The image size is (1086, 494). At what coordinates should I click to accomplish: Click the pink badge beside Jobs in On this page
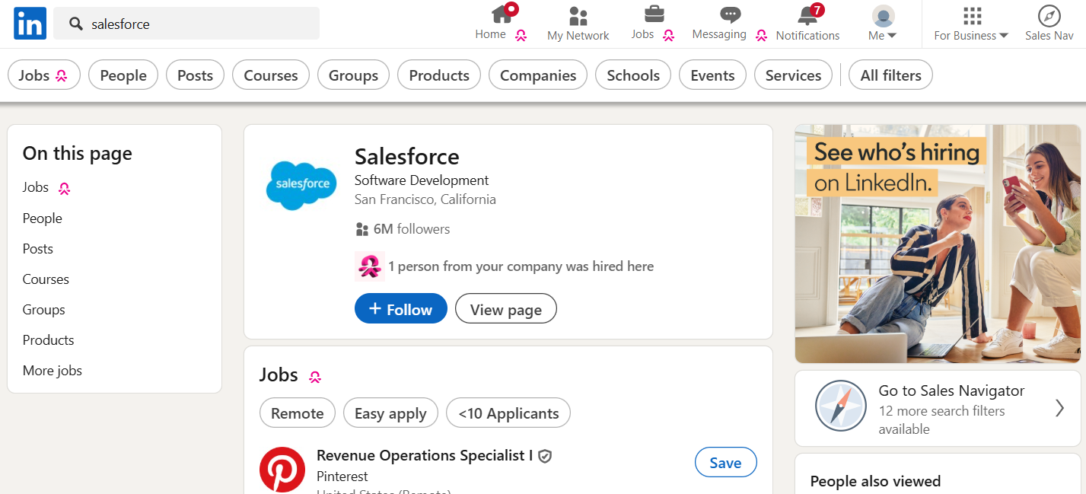tap(65, 189)
